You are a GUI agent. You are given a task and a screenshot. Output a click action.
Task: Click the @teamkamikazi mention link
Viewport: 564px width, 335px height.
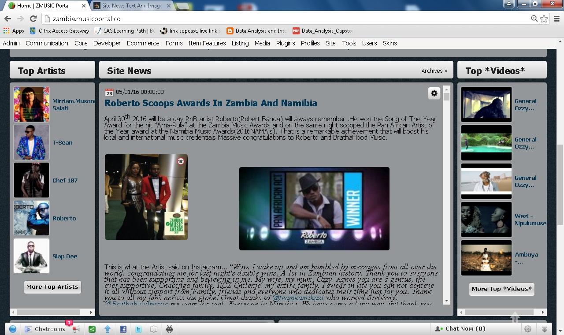pyautogui.click(x=297, y=298)
